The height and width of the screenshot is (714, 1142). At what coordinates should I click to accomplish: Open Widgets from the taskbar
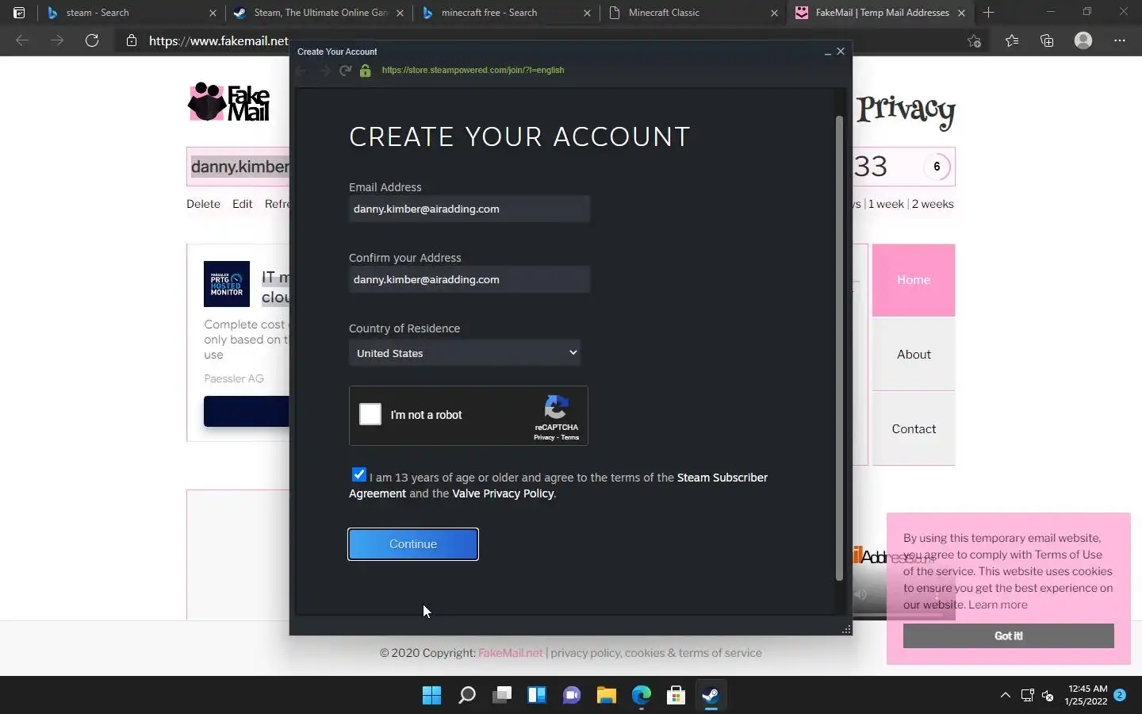click(536, 696)
